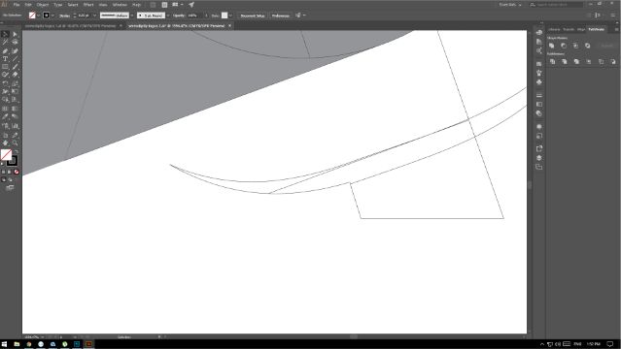This screenshot has width=621, height=349.
Task: Select the Scale tool
Action: click(x=15, y=83)
